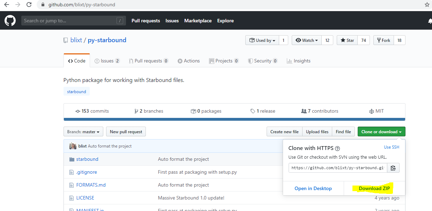Click the repository book icon beside blixt
This screenshot has width=432, height=211.
(x=66, y=40)
